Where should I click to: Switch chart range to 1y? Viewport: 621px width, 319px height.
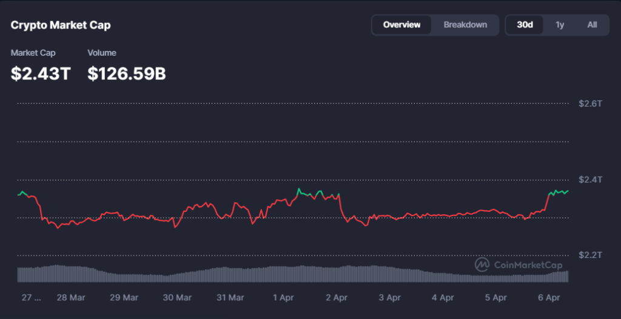tap(560, 25)
